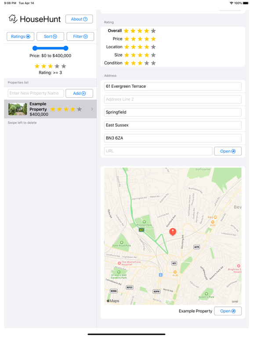Set rating filter to five stars
253x337 pixels.
[x=64, y=66]
